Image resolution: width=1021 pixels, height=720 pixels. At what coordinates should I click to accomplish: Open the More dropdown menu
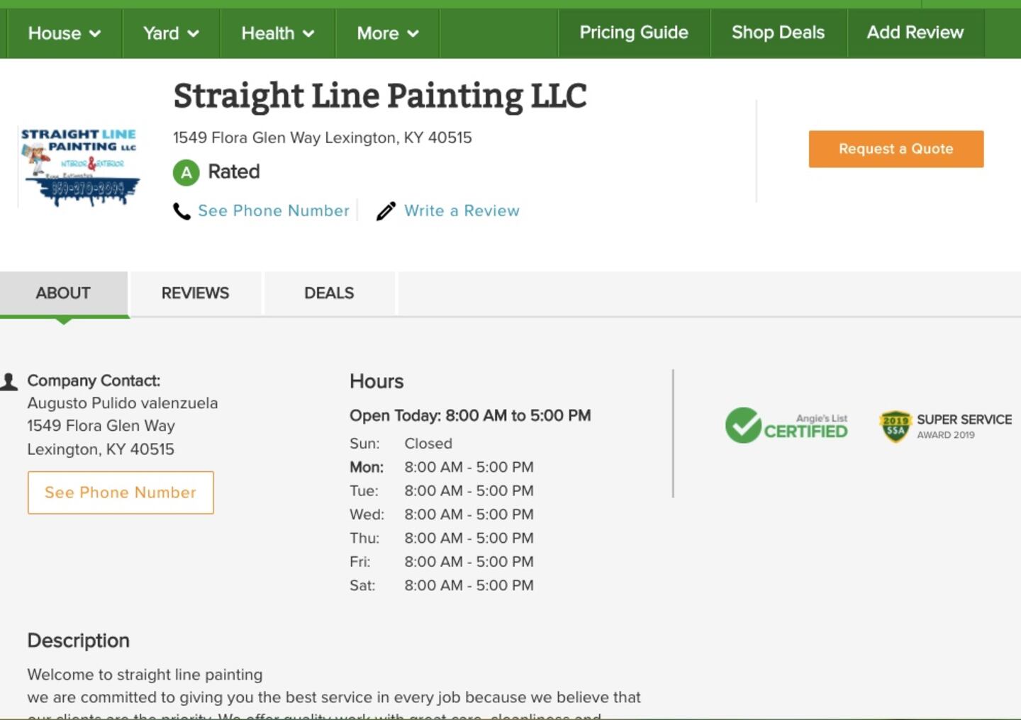point(387,33)
